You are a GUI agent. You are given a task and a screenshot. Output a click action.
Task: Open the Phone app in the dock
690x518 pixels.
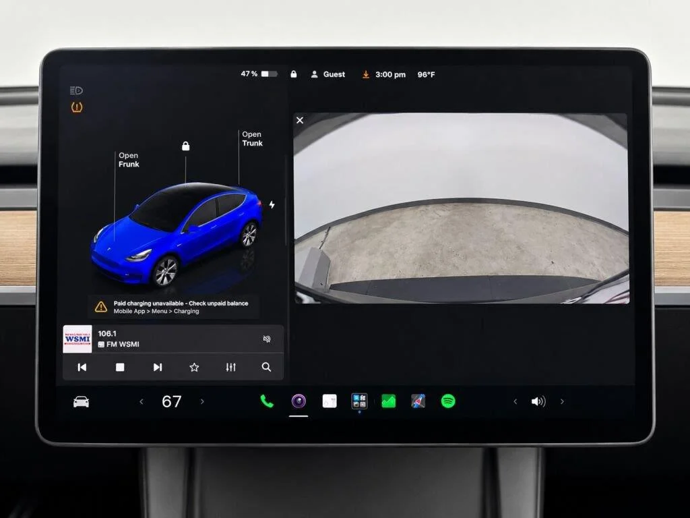[267, 401]
